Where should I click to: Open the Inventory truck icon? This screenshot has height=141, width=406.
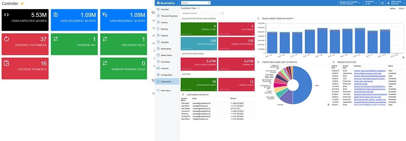(x=158, y=68)
